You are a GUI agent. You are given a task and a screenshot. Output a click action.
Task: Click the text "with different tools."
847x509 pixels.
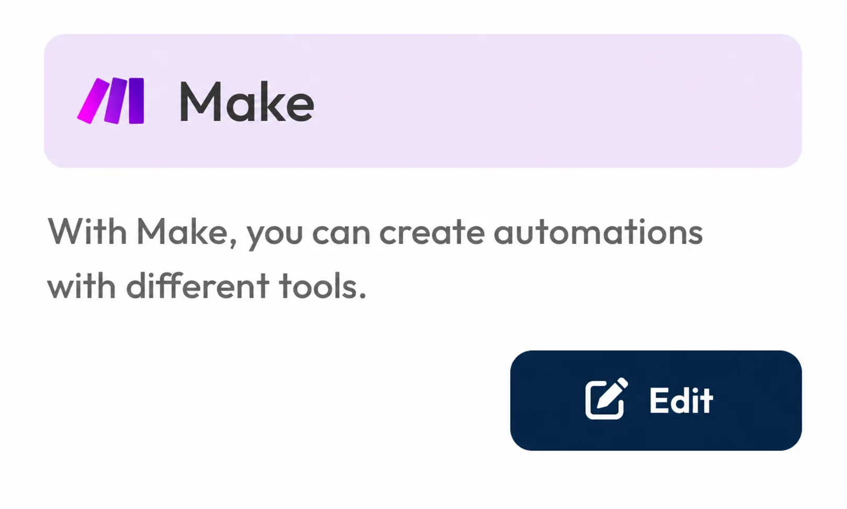point(207,286)
